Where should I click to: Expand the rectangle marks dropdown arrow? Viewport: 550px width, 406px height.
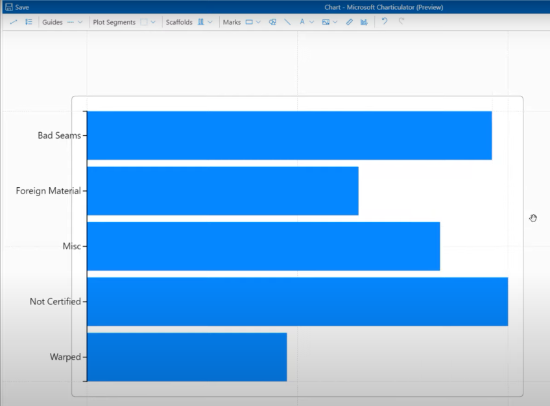pyautogui.click(x=258, y=22)
